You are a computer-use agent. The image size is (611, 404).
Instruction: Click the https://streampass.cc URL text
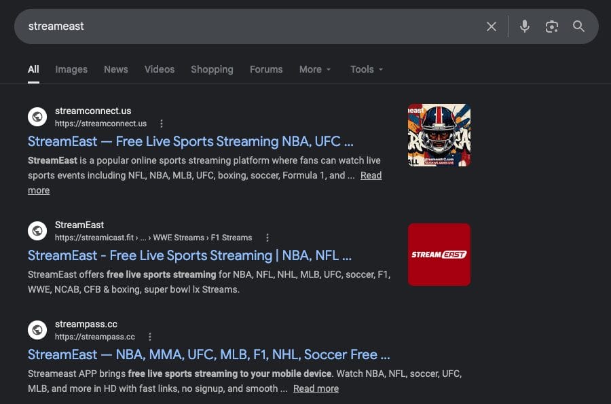(94, 337)
